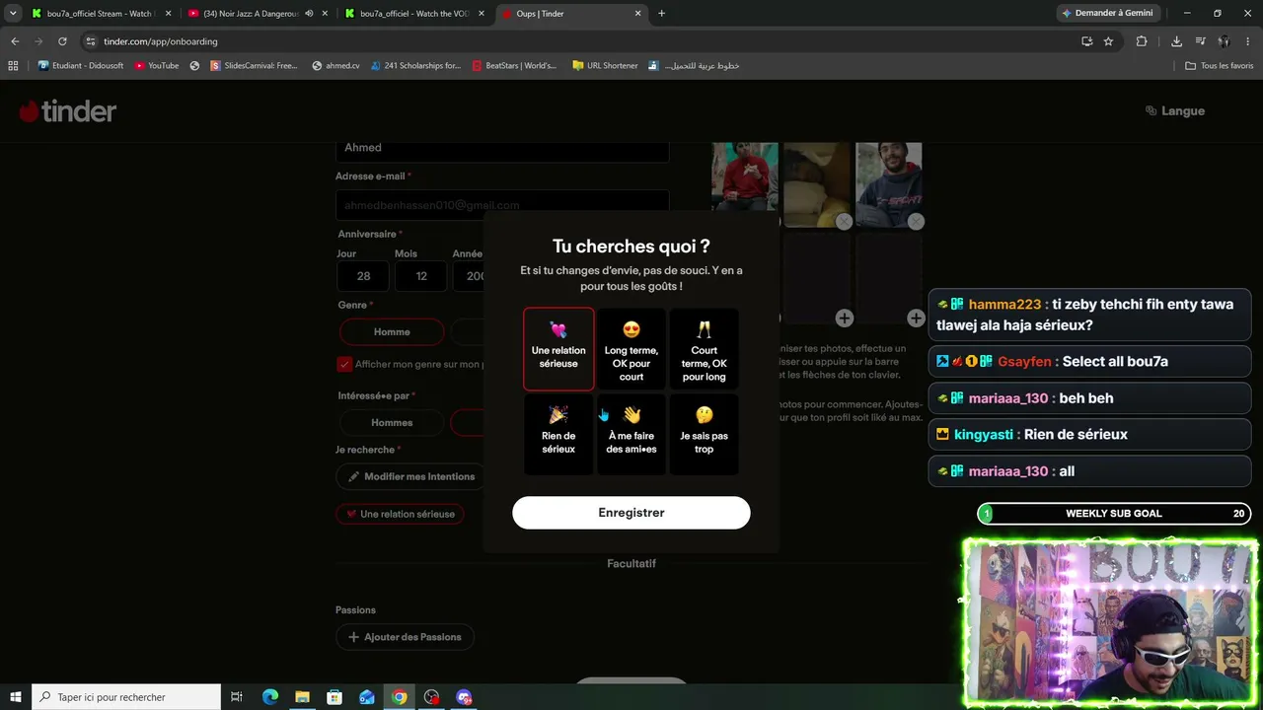The height and width of the screenshot is (710, 1263).
Task: Select Hommes under Intéressé·e par
Action: coord(392,423)
